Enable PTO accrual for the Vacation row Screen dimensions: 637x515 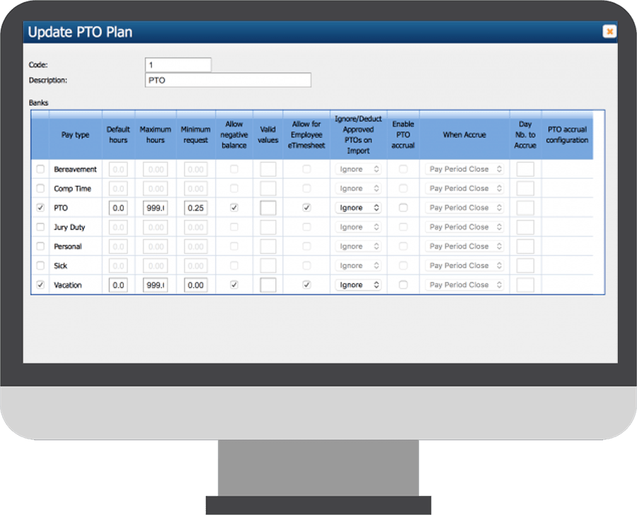[403, 284]
